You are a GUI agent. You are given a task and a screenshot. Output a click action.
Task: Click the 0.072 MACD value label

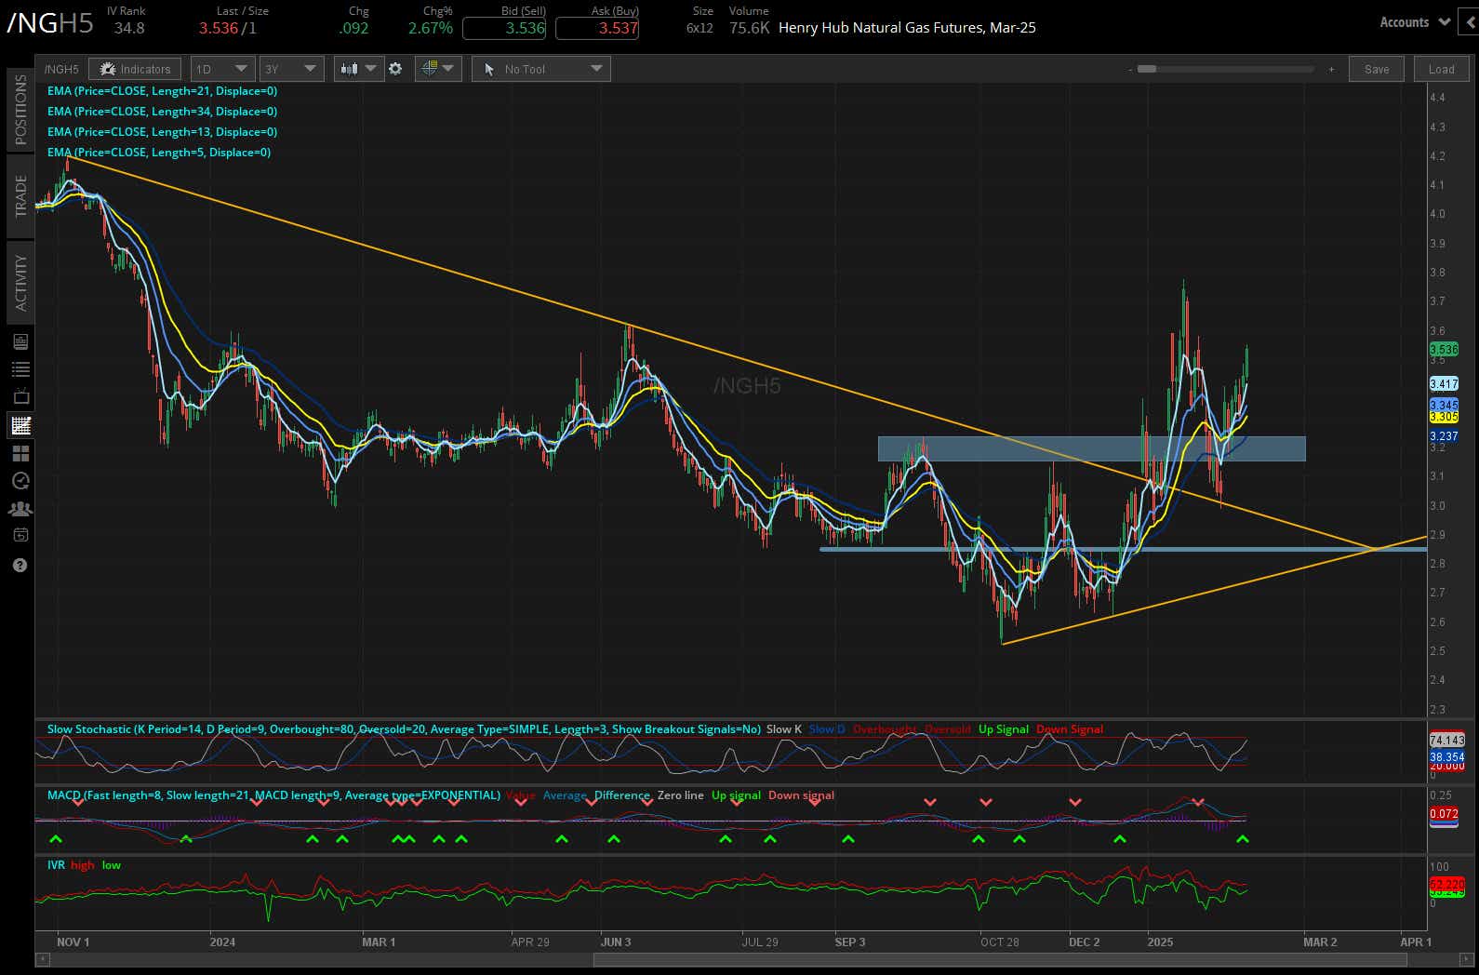click(x=1444, y=814)
